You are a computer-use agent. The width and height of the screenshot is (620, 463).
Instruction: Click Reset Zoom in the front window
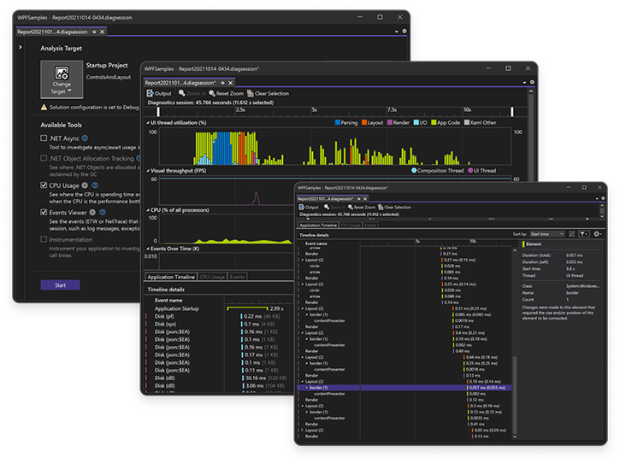(362, 207)
